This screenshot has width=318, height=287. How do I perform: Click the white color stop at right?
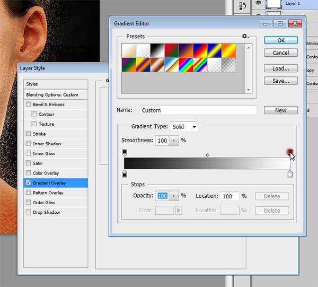(x=290, y=174)
